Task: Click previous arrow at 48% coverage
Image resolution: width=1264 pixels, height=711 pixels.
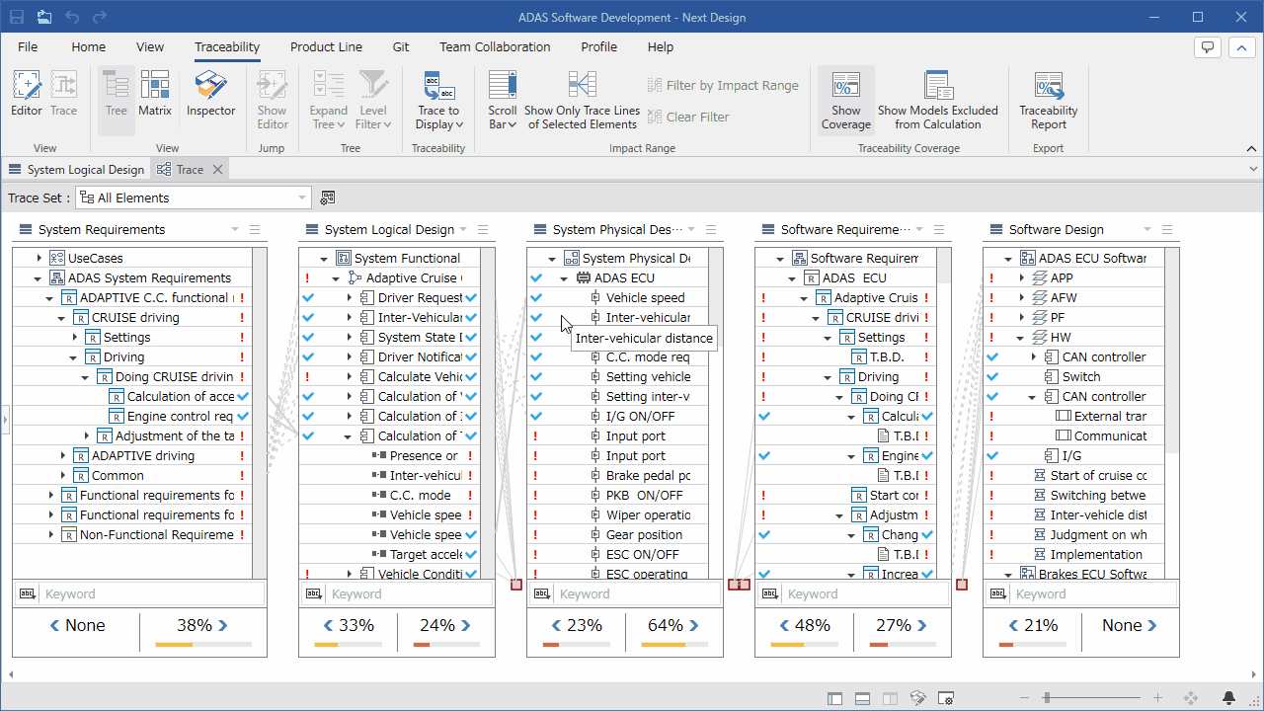Action: coord(786,625)
